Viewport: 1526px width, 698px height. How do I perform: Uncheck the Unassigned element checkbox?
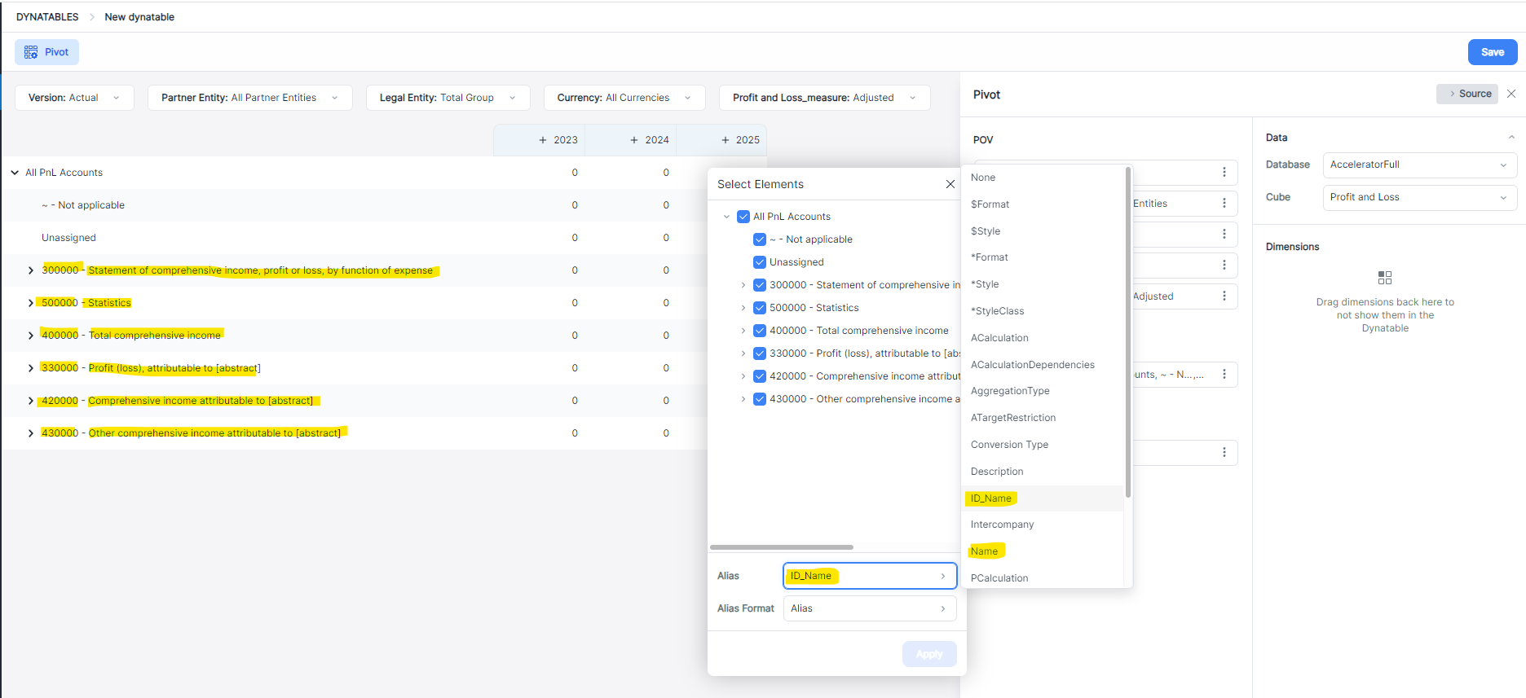(760, 262)
